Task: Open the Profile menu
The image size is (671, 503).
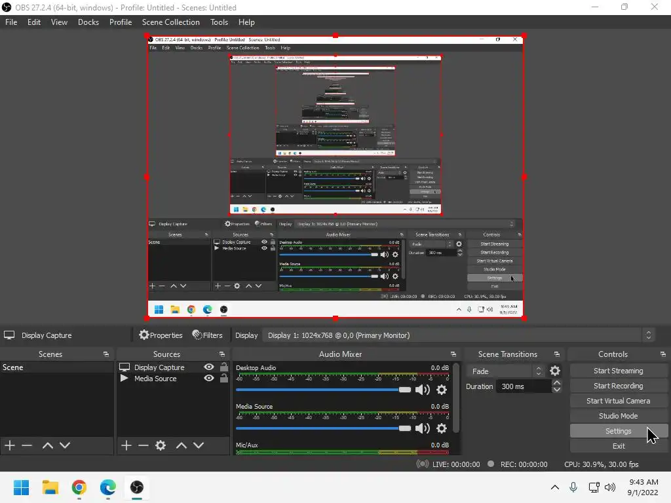Action: 121,22
